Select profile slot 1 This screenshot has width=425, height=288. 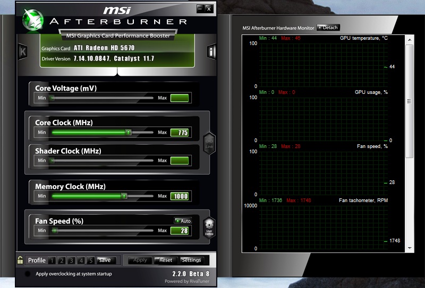pos(52,260)
